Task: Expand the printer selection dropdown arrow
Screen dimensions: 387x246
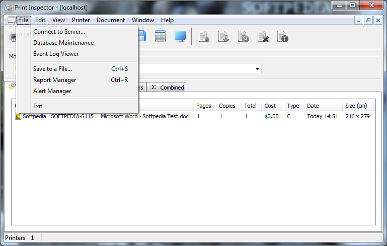Action: coord(257,68)
